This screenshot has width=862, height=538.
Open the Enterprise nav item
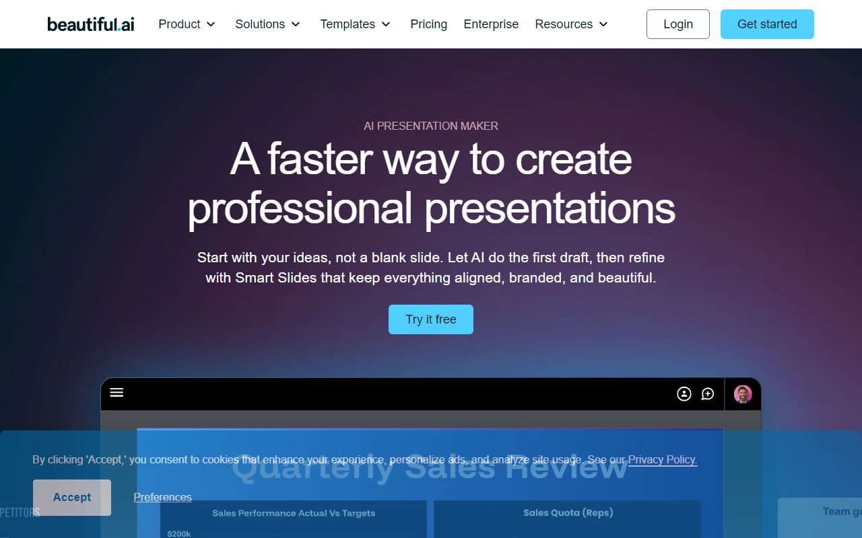click(x=491, y=24)
